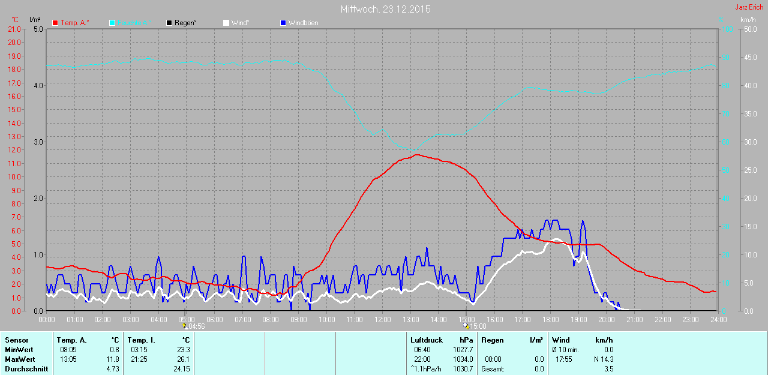
Task: Click the white Wind legend square
Action: point(226,23)
